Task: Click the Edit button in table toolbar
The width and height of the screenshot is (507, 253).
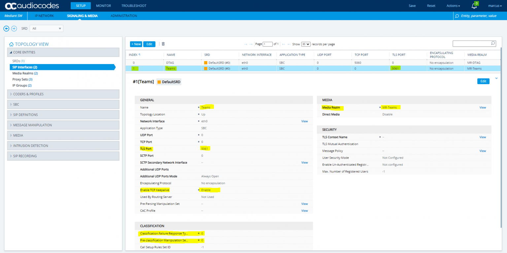Action: point(149,44)
